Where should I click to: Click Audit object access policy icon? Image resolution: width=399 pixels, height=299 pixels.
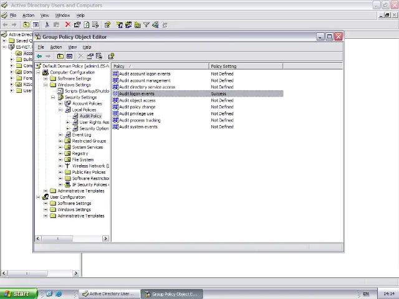click(115, 100)
